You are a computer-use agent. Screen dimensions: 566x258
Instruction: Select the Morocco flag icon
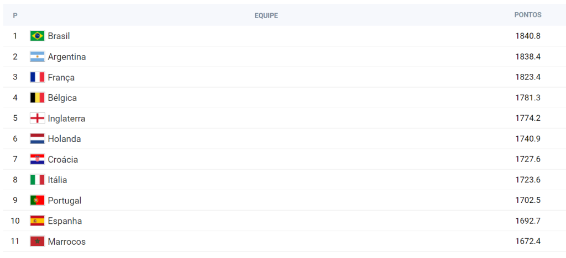coord(37,241)
